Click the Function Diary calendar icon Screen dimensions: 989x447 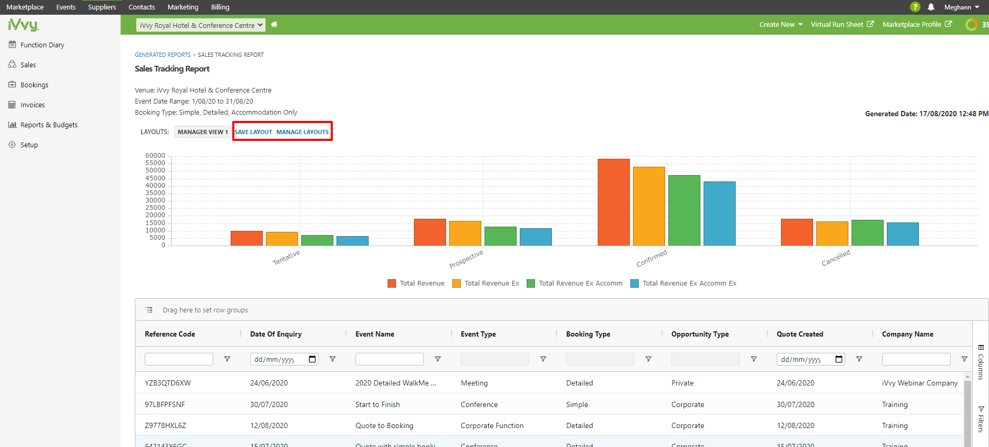pos(12,45)
